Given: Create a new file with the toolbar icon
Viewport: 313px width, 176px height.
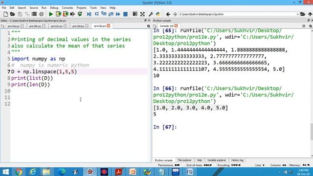Looking at the screenshot, I should click(x=5, y=14).
